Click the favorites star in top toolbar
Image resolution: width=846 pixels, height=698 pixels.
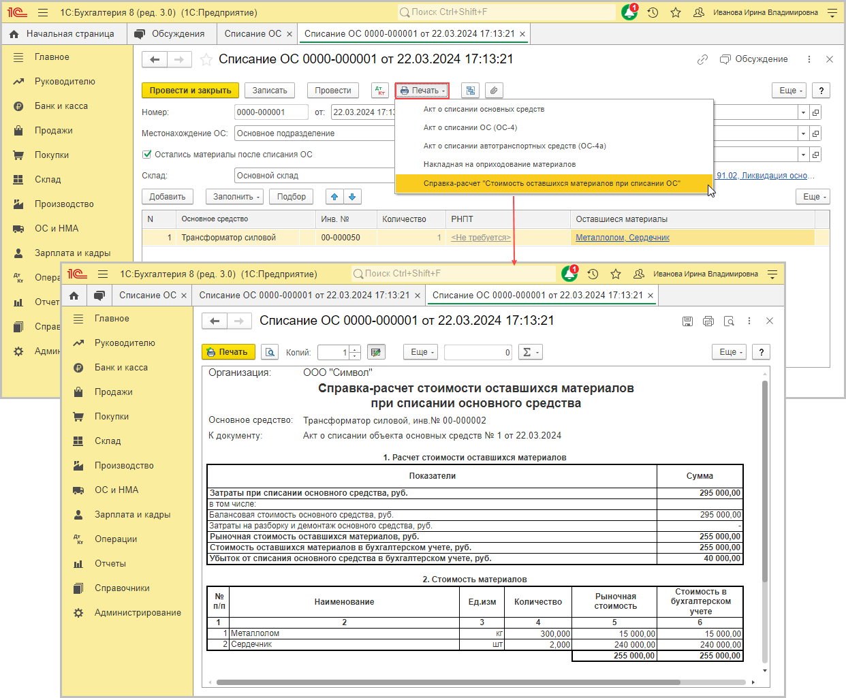coord(676,12)
